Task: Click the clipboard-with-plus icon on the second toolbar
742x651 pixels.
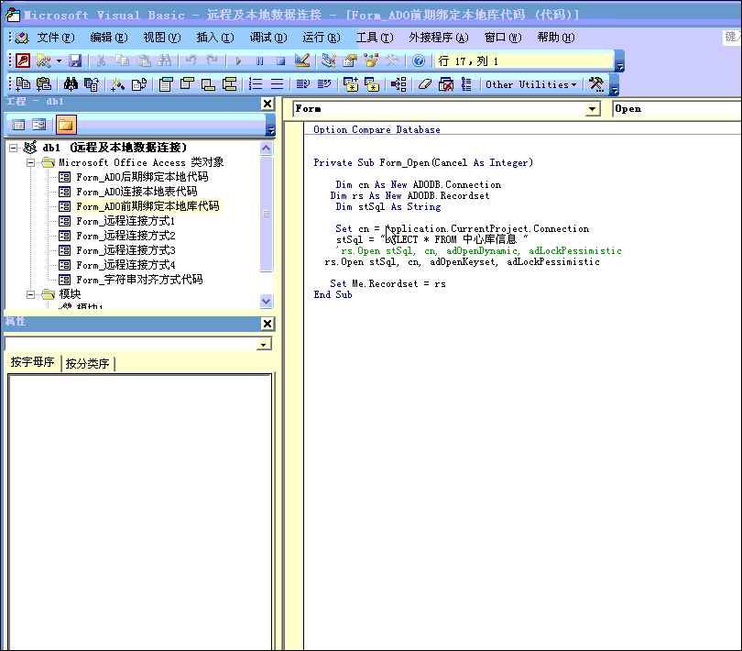Action: (x=44, y=84)
